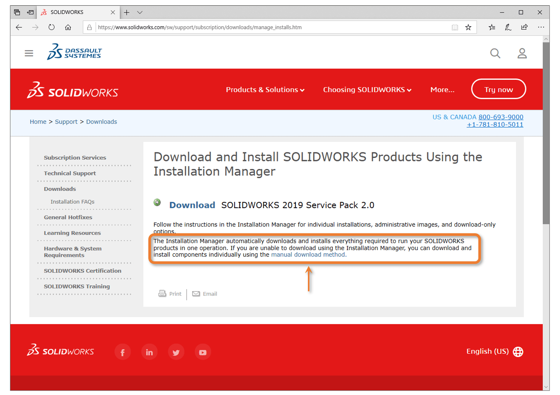The width and height of the screenshot is (560, 395).
Task: Click the green download arrow icon
Action: coord(157,203)
